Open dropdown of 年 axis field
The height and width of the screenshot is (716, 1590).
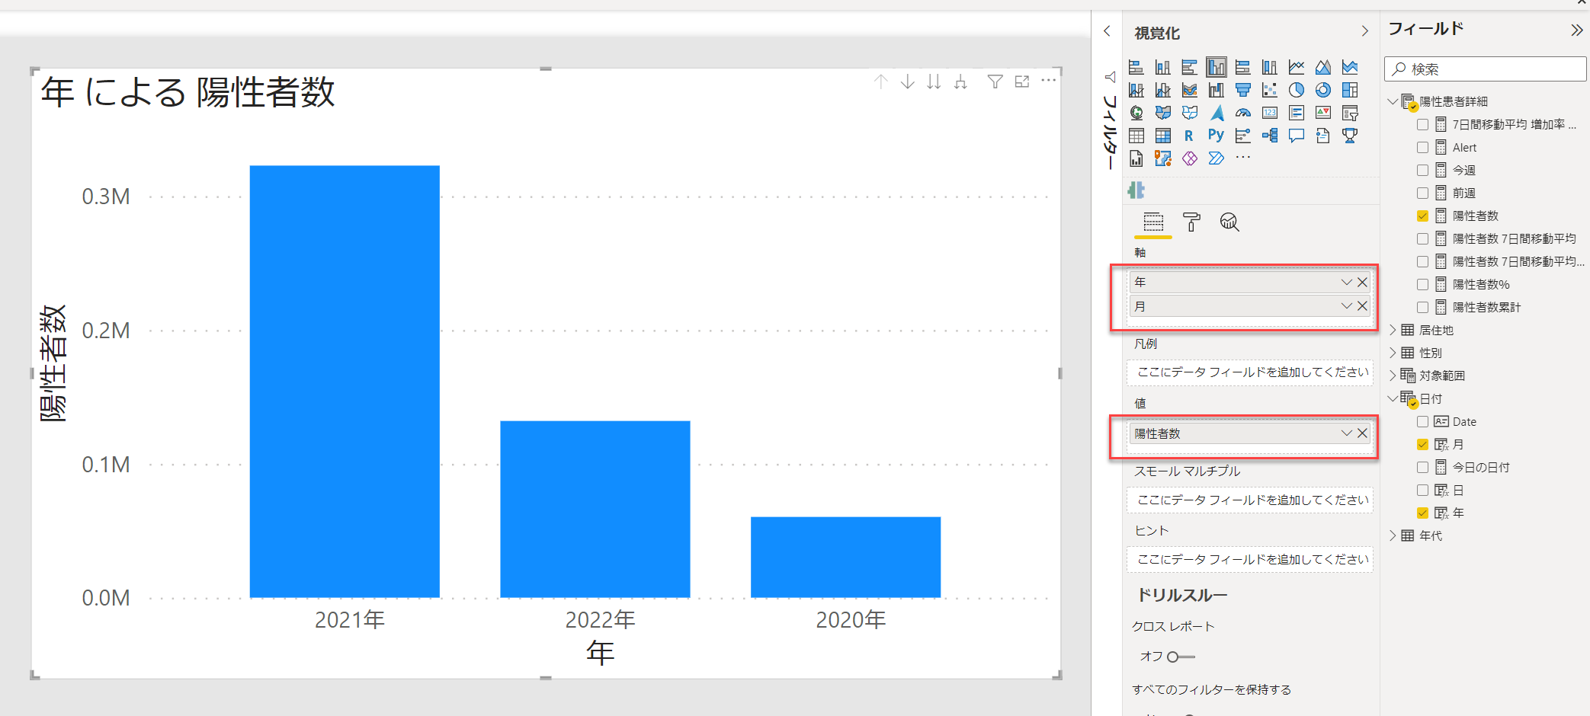tap(1346, 282)
